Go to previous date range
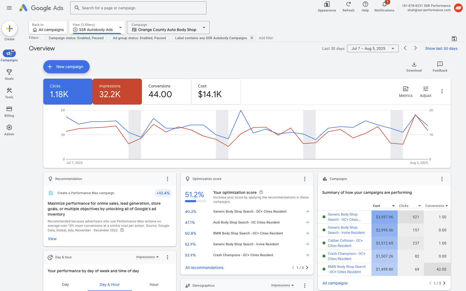The width and height of the screenshot is (466, 291). click(x=405, y=48)
